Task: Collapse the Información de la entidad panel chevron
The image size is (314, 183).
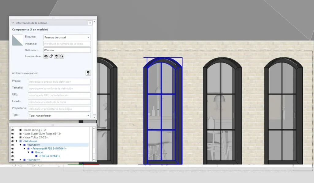Action: [13, 23]
